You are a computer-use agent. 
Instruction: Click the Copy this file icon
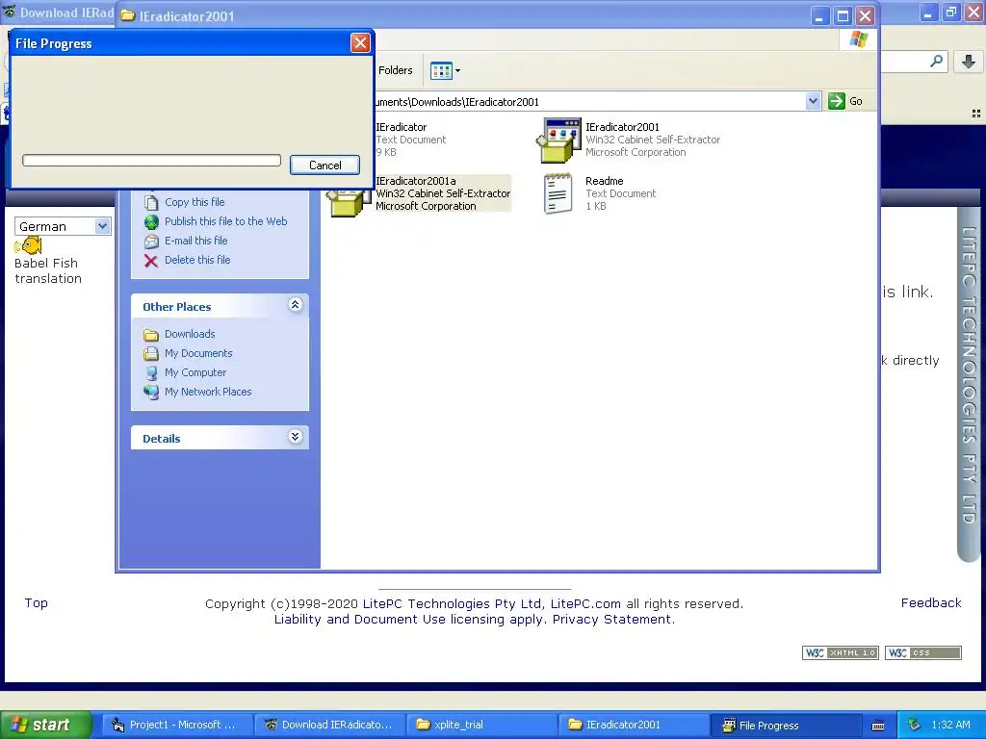click(x=151, y=202)
